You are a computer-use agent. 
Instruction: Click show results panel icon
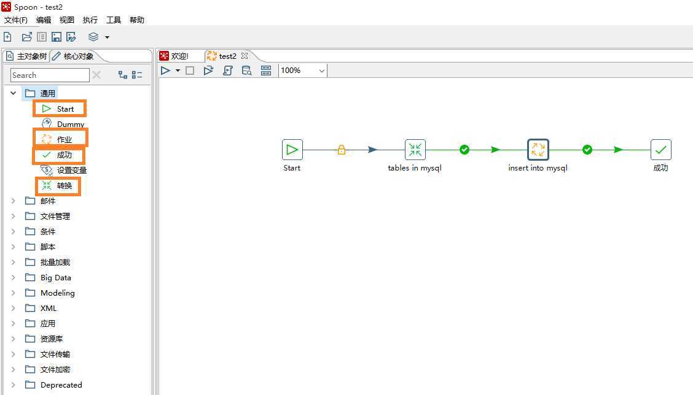266,71
